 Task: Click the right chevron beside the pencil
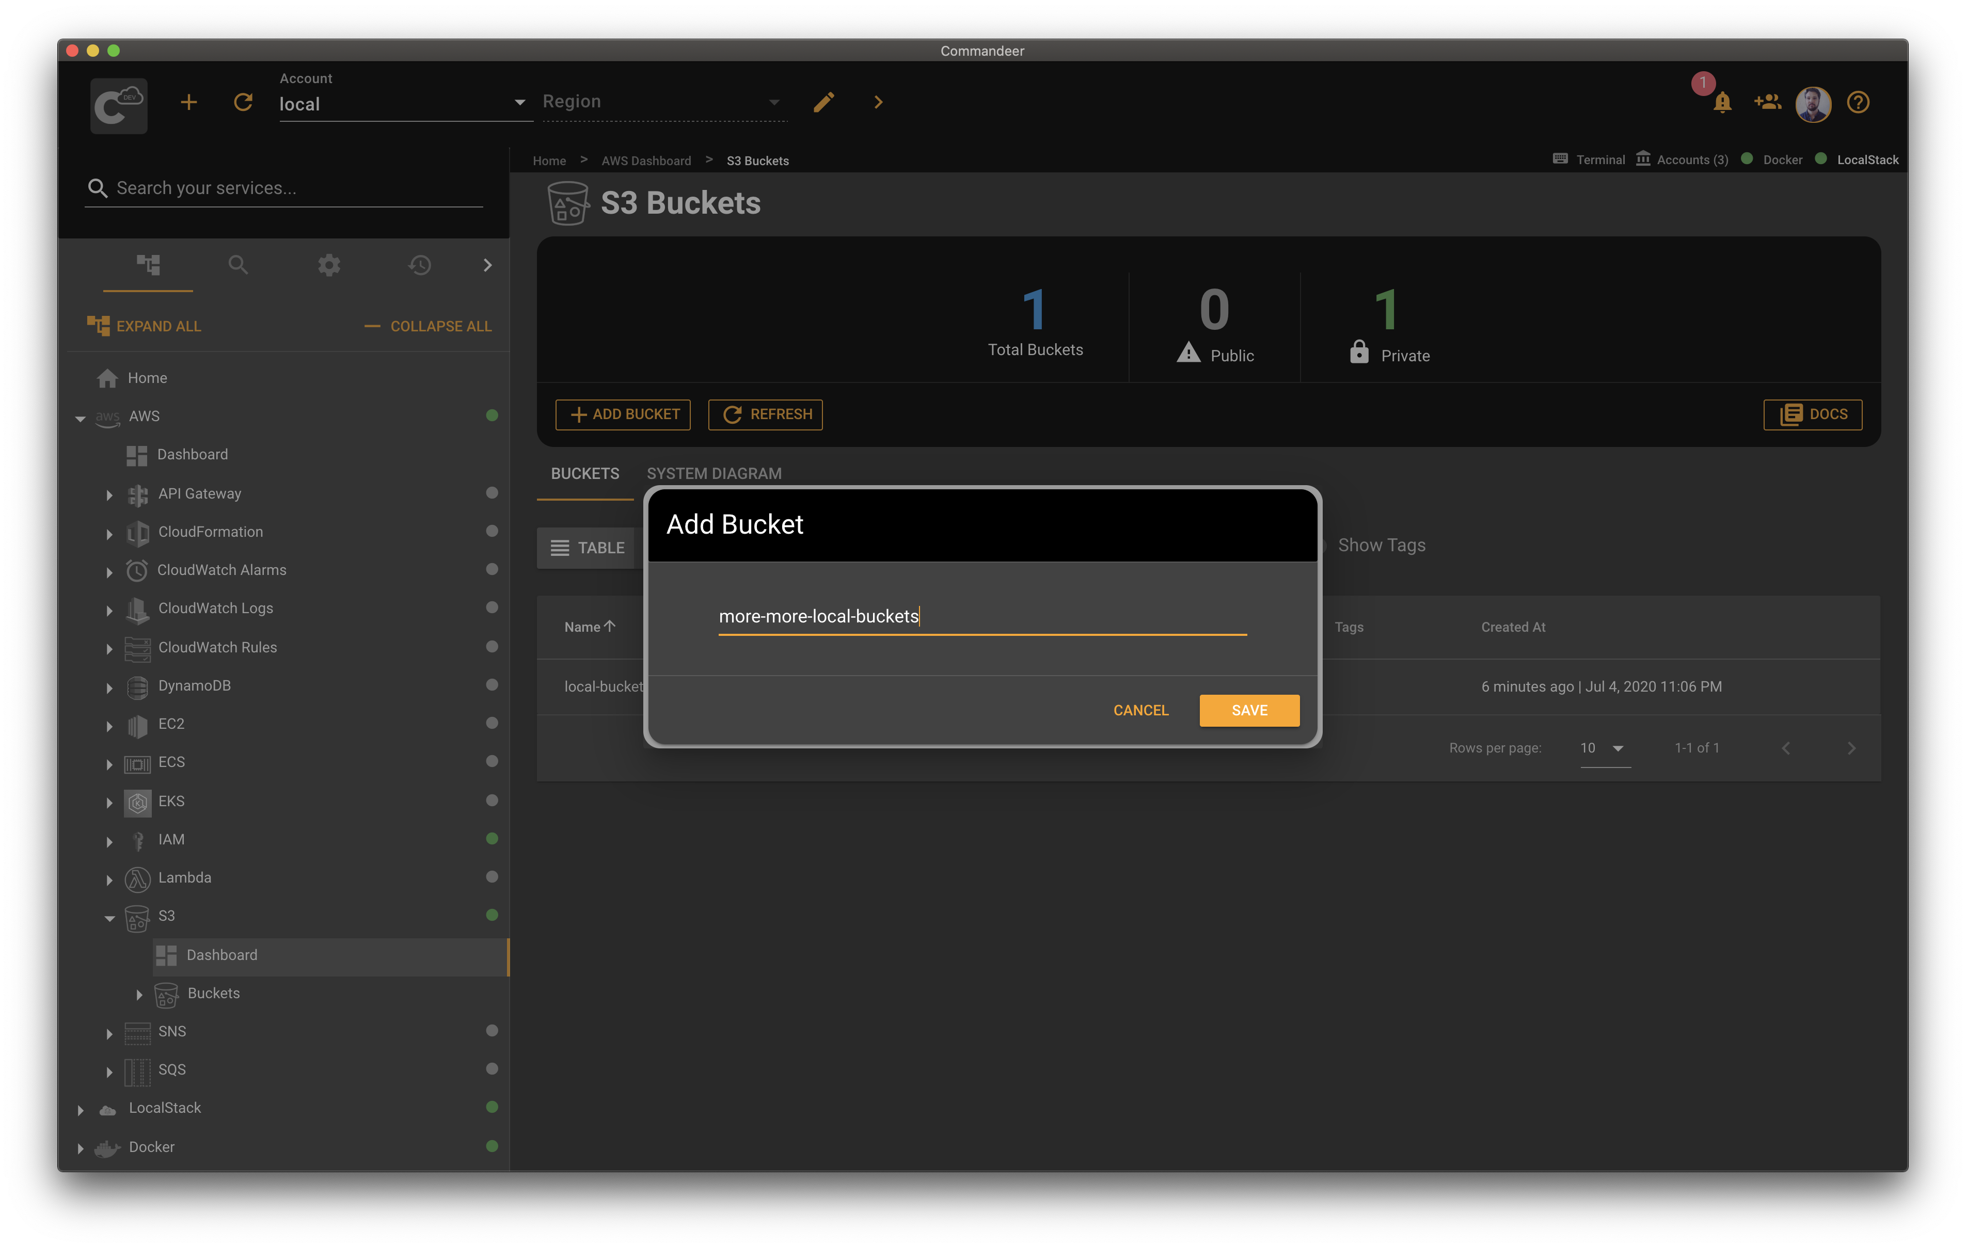(879, 102)
